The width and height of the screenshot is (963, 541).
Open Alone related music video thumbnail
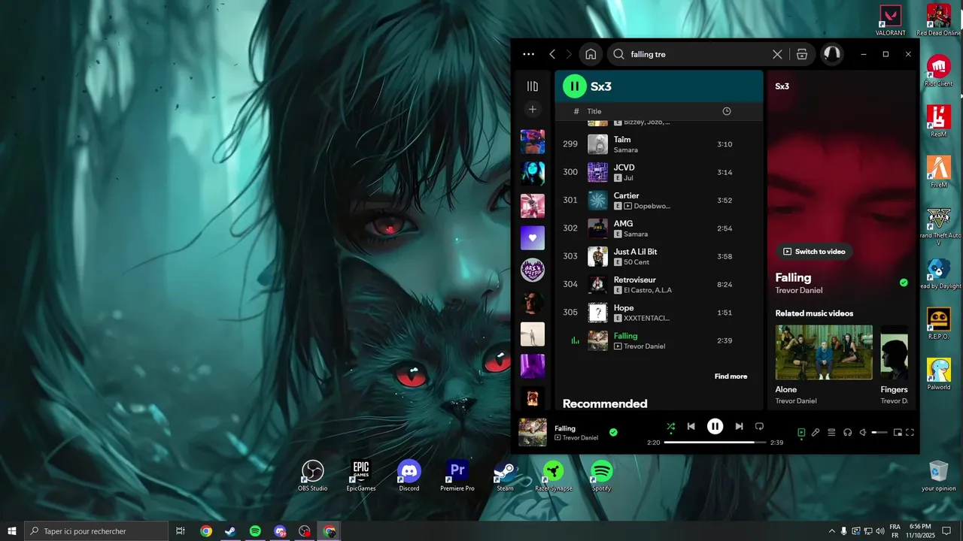(824, 352)
